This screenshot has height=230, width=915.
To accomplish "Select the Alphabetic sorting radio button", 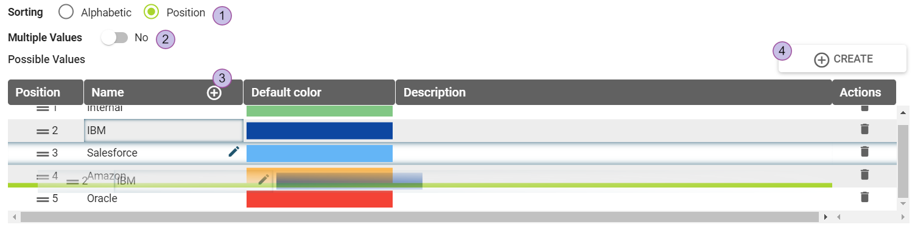I will [x=66, y=12].
